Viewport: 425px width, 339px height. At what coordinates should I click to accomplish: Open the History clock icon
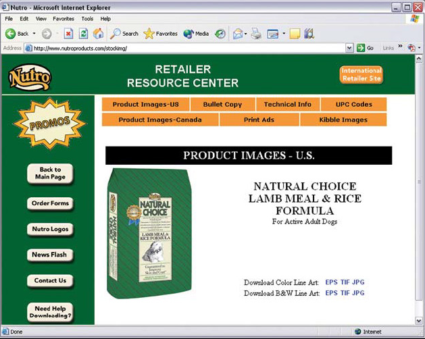pyautogui.click(x=220, y=34)
